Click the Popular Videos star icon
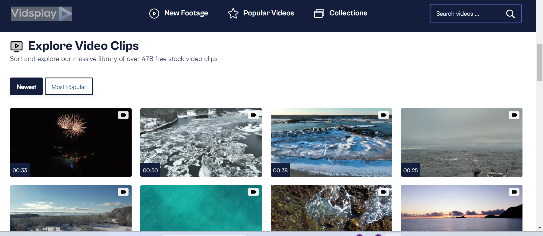This screenshot has height=236, width=543. [233, 13]
